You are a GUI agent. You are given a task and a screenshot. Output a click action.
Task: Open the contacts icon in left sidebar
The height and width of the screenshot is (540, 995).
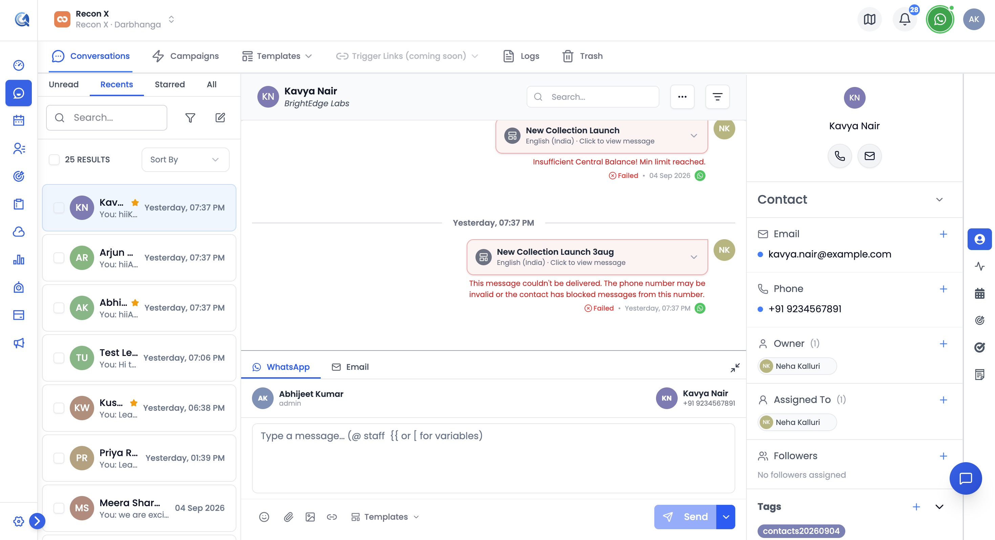(x=19, y=148)
